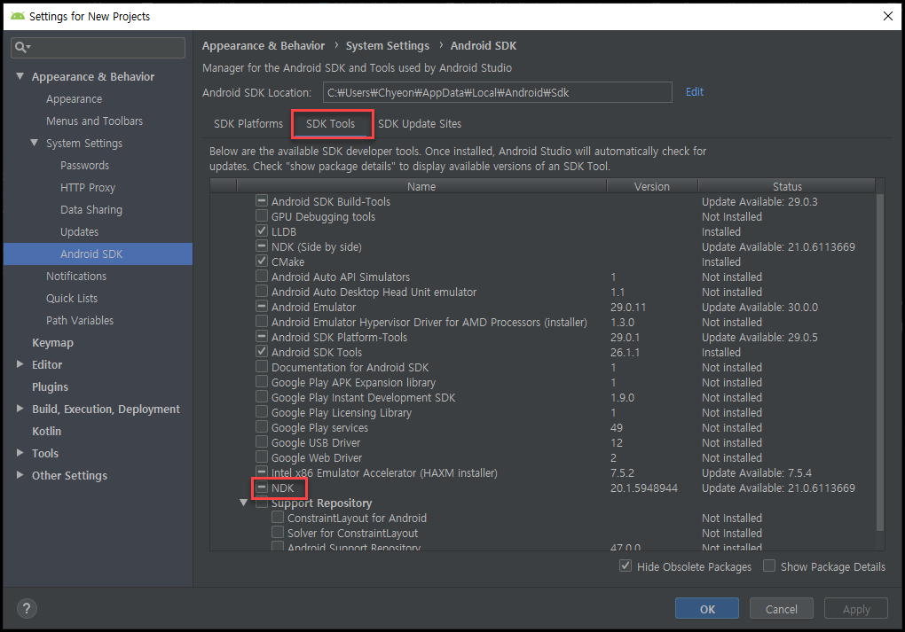
Task: Open HTTP Proxy settings
Action: click(88, 187)
